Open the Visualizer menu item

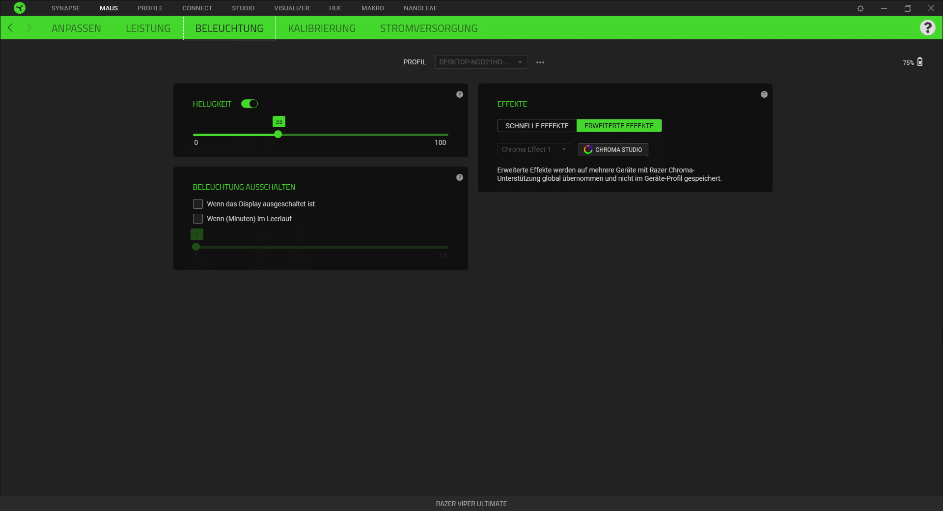tap(292, 8)
